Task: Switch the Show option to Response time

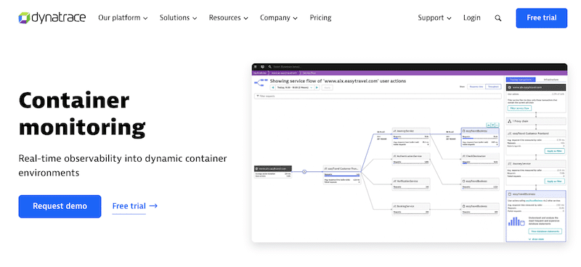Action: [x=476, y=86]
